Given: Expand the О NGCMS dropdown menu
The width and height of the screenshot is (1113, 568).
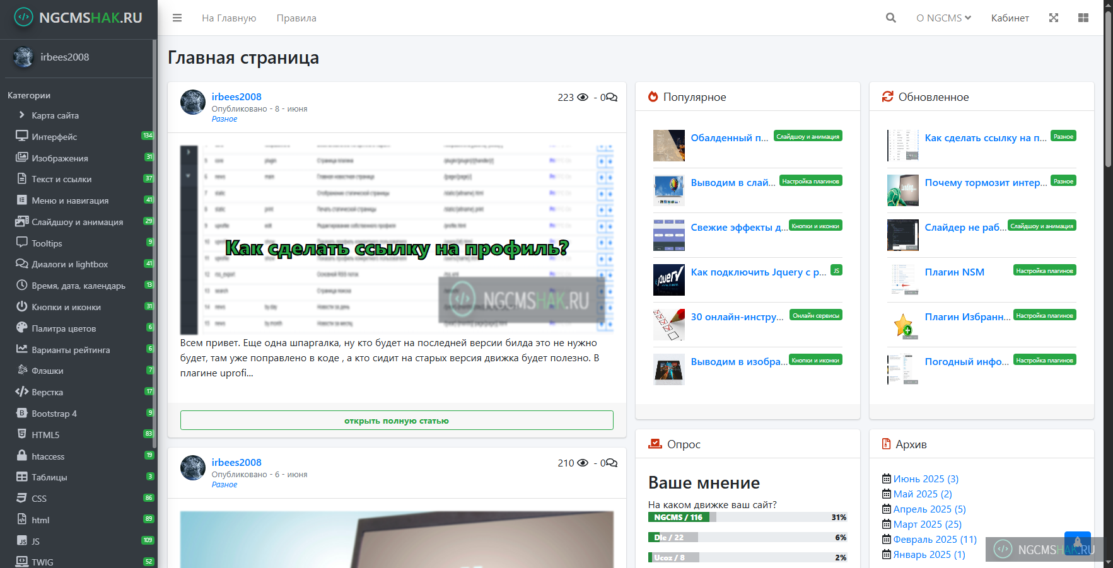Looking at the screenshot, I should (x=943, y=18).
